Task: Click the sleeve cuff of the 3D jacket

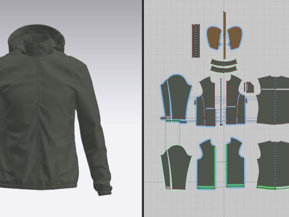Action: [x=105, y=192]
